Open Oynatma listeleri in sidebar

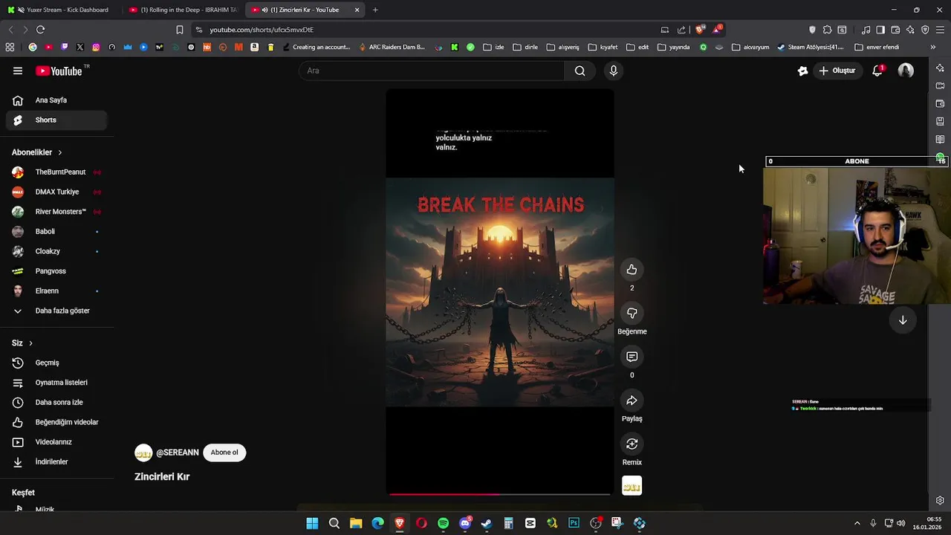(x=56, y=383)
